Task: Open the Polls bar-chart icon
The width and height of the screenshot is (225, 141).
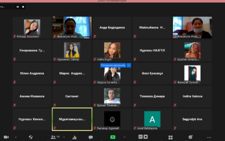Action: pos(75,137)
